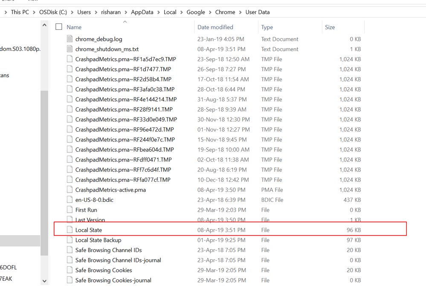Click Safe Browsing Channel IDs file icon
This screenshot has width=426, height=296.
(70, 250)
